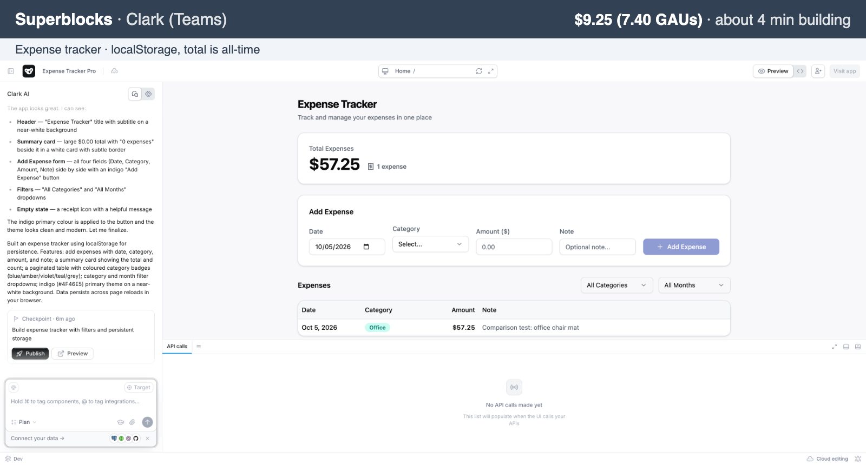Click the Preview button under checkpoint
The image size is (866, 465).
coord(73,354)
